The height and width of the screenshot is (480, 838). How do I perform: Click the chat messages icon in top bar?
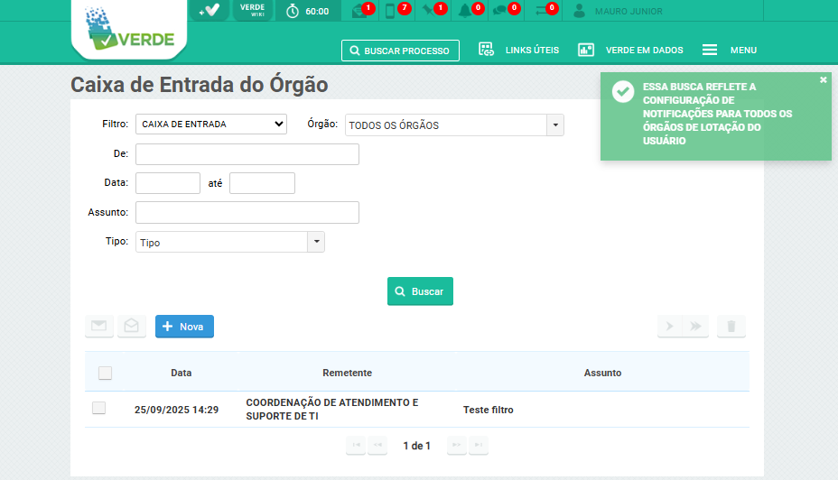501,11
